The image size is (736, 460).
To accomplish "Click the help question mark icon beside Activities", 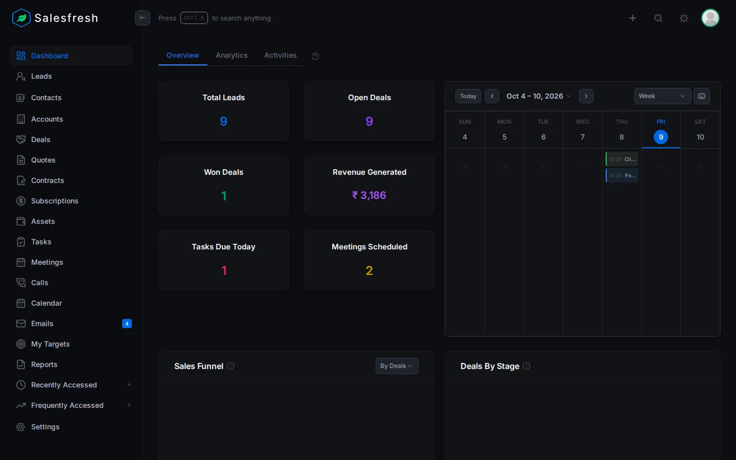I will (315, 56).
